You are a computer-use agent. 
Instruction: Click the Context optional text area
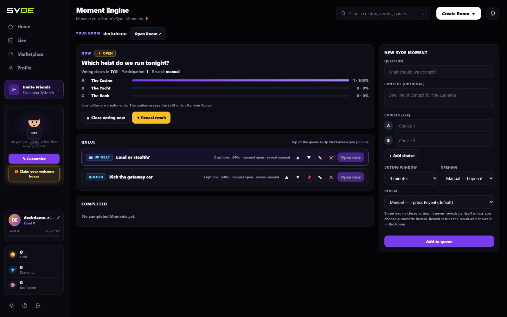tap(439, 98)
